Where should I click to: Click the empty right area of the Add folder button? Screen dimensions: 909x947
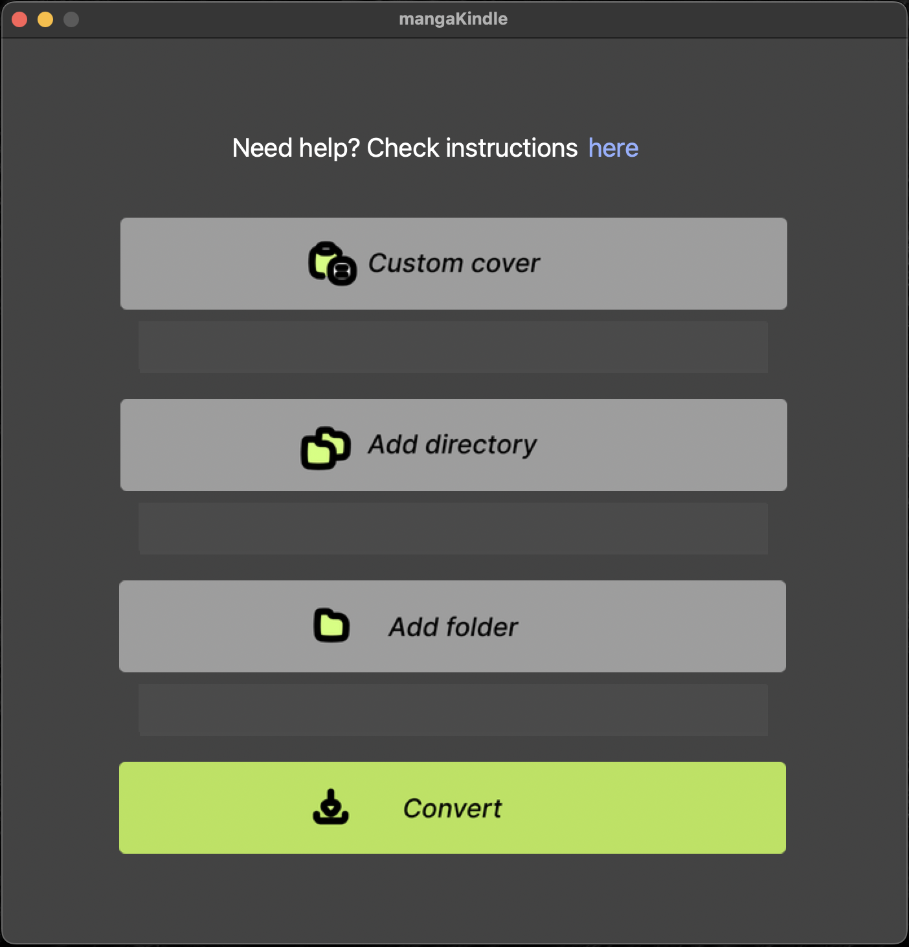(x=654, y=626)
